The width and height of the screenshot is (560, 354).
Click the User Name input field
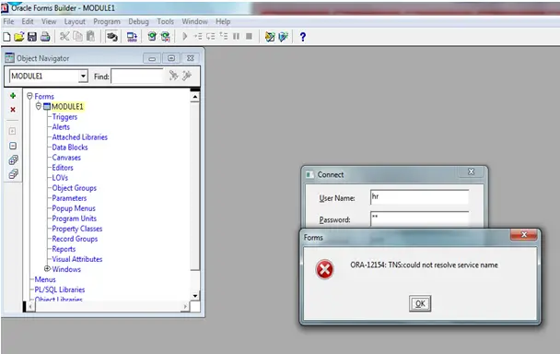click(420, 197)
